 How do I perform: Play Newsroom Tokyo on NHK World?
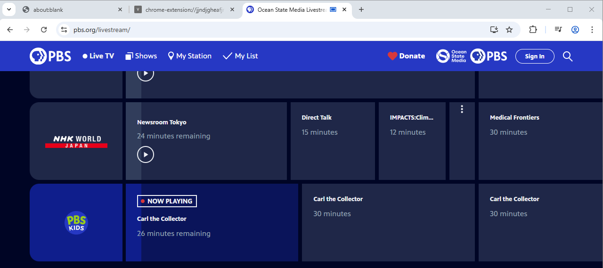(146, 154)
